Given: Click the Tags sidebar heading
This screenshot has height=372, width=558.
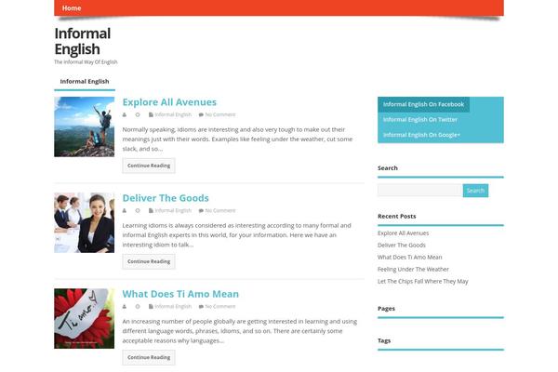Looking at the screenshot, I should click(x=384, y=340).
